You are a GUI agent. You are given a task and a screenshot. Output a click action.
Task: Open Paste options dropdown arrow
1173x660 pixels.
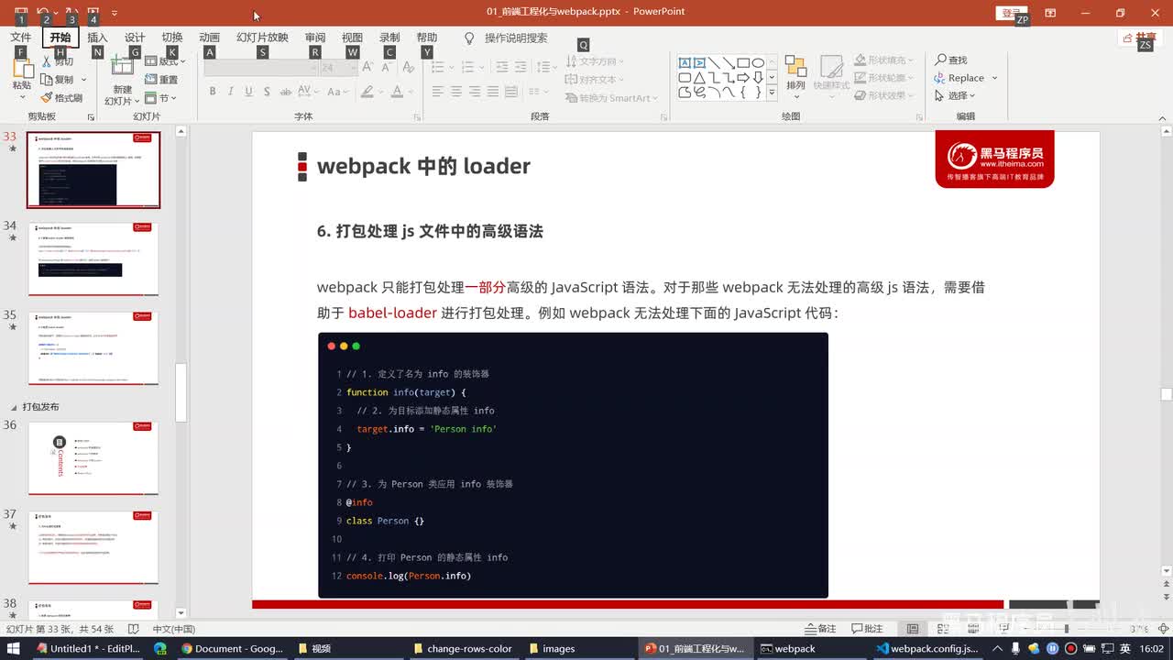[21, 95]
